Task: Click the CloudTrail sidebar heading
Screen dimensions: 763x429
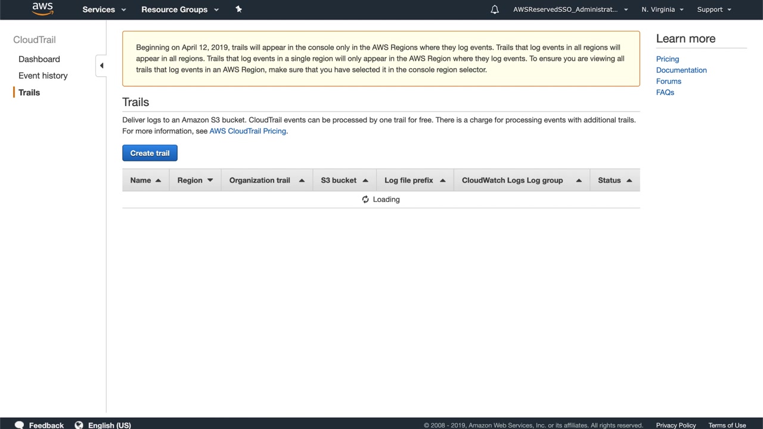Action: click(35, 40)
